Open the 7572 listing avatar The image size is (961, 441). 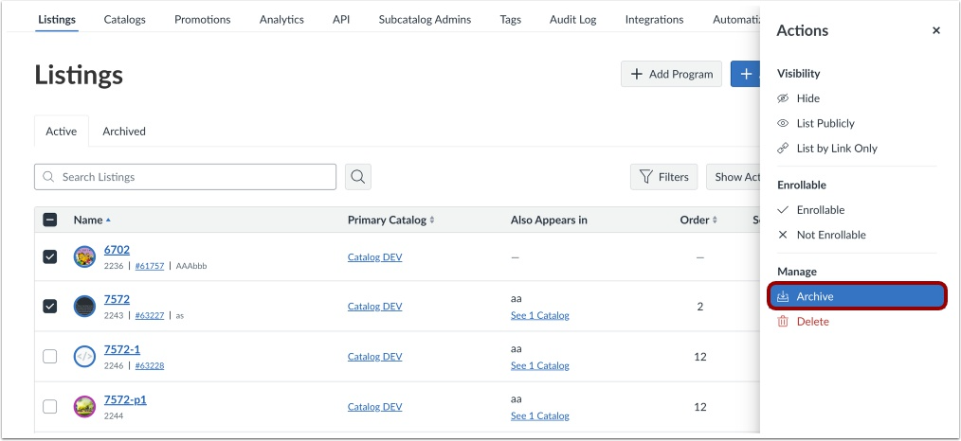84,307
